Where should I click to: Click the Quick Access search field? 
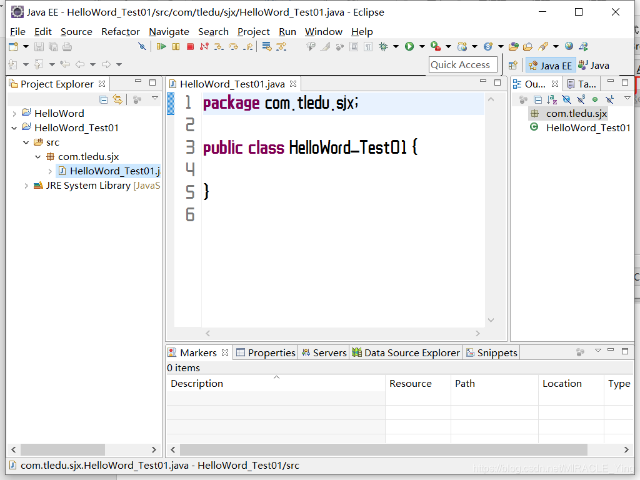pyautogui.click(x=463, y=65)
